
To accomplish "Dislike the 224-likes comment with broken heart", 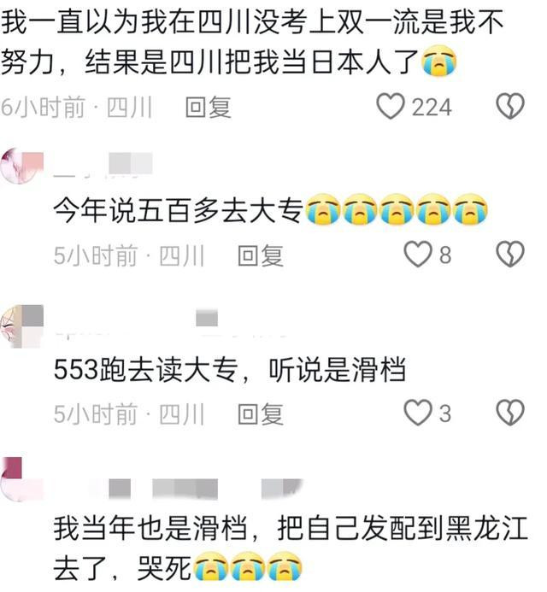I will pos(510,106).
